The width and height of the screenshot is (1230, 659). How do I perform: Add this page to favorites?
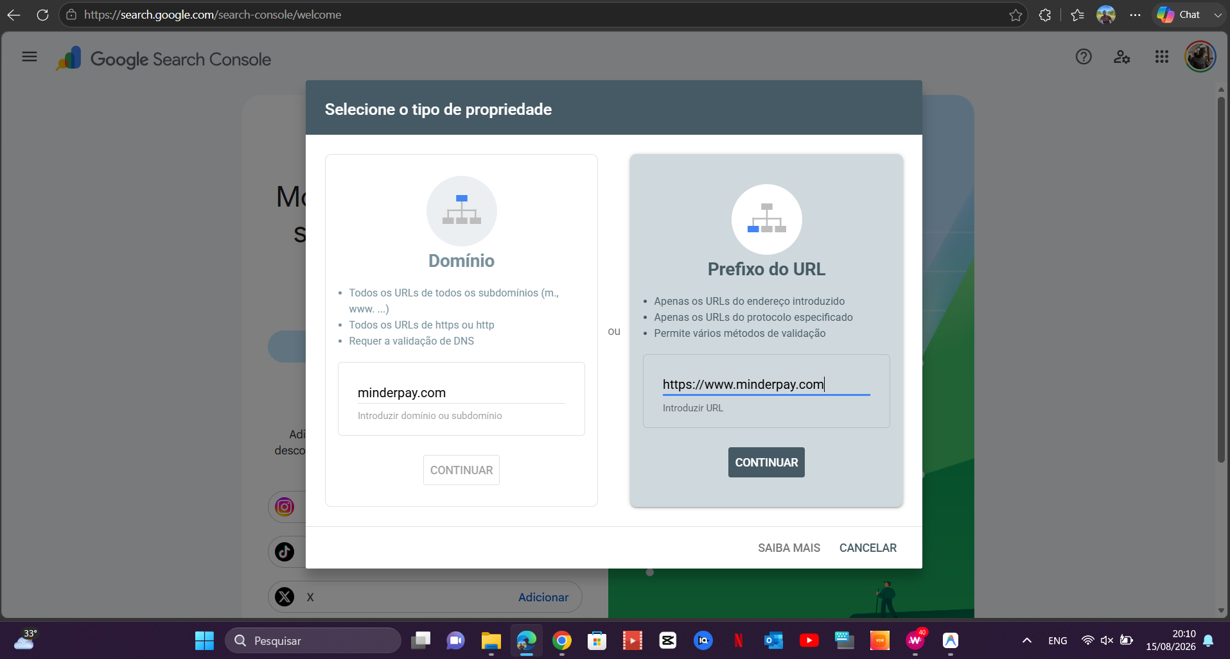click(x=1015, y=15)
